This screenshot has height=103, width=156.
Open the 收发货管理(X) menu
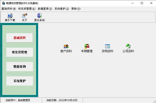coord(27,9)
